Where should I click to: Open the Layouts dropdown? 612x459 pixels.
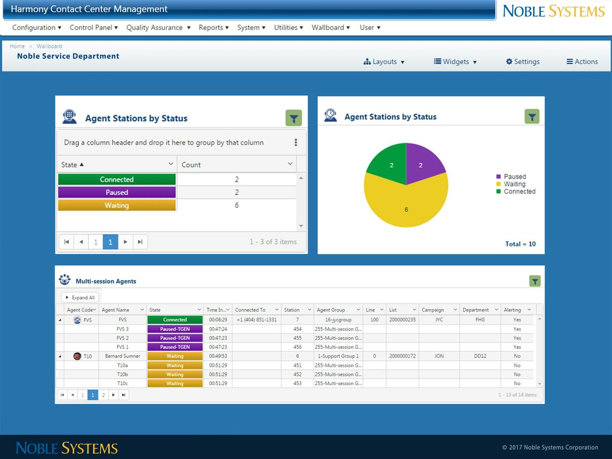coord(384,62)
